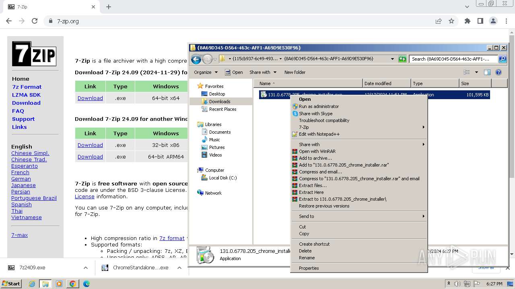Click Microsoft Edge icon in taskbar

coord(86,284)
